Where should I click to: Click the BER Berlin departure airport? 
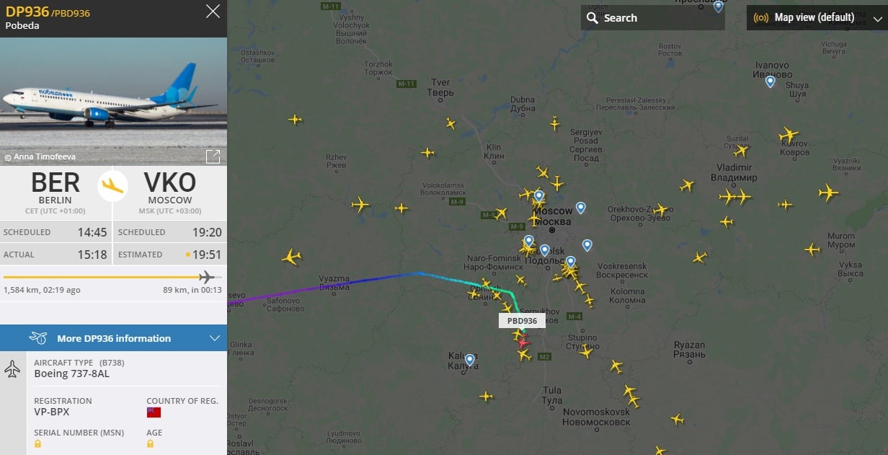pos(55,188)
